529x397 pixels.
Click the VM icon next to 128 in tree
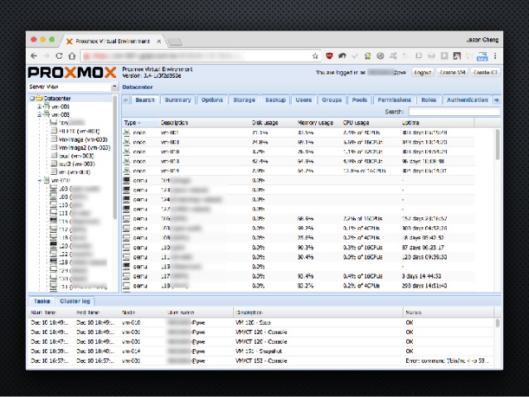(53, 262)
